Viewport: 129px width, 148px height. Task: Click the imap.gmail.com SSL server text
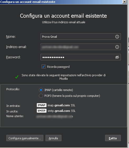(61, 105)
